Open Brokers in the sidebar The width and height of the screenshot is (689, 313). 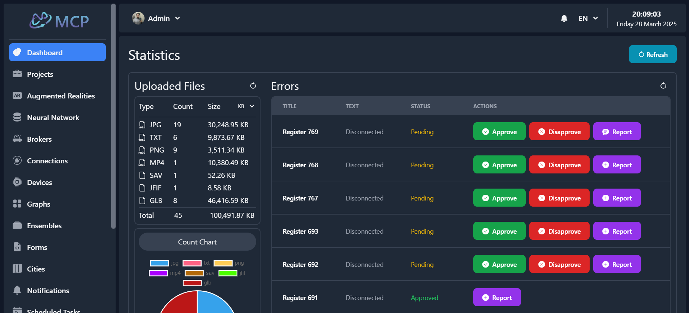(39, 139)
